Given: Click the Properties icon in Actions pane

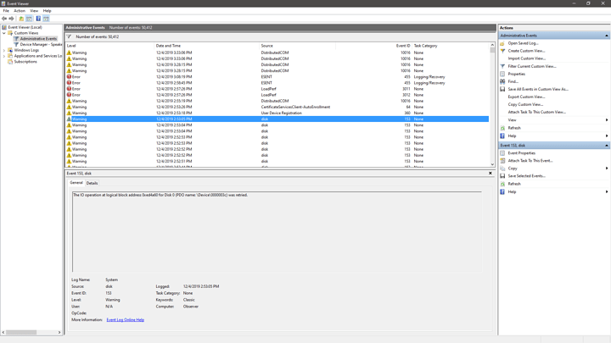Looking at the screenshot, I should click(502, 74).
